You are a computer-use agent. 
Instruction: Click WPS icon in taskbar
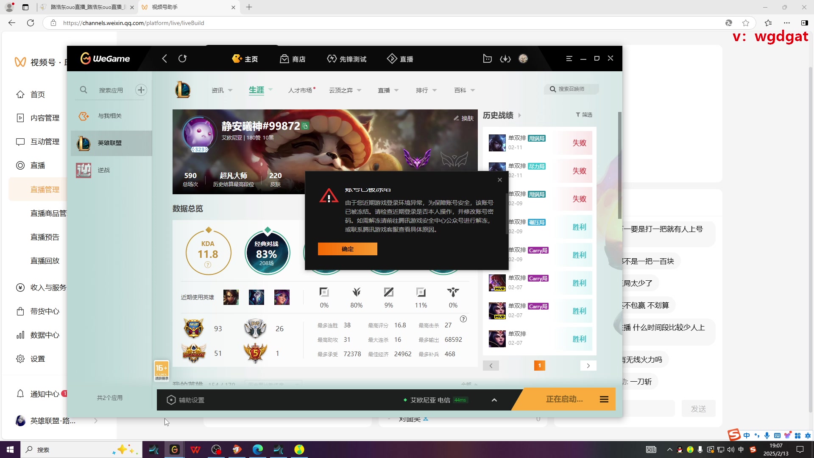(195, 450)
